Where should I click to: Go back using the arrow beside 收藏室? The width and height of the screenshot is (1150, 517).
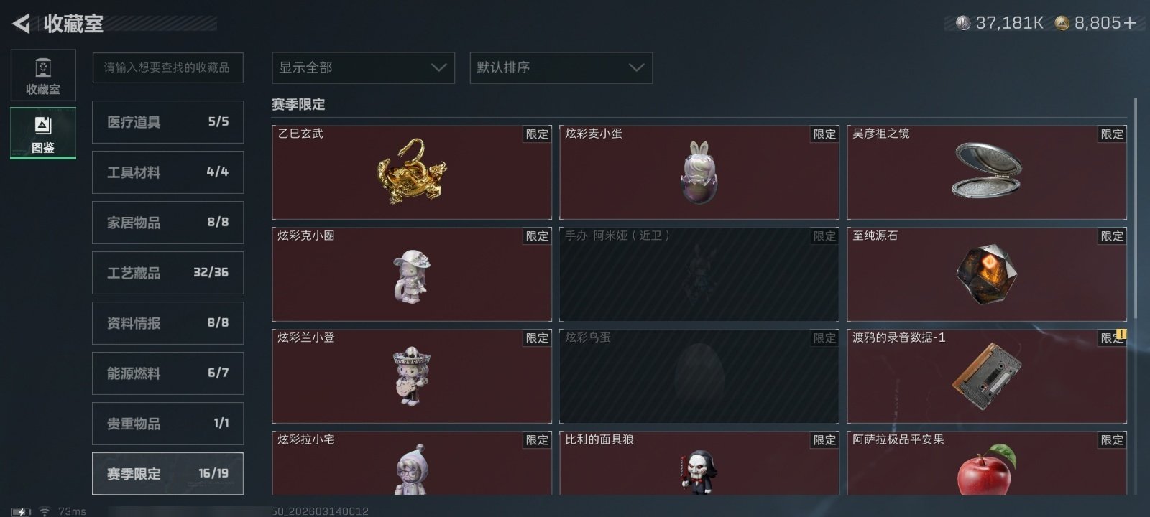click(x=22, y=24)
